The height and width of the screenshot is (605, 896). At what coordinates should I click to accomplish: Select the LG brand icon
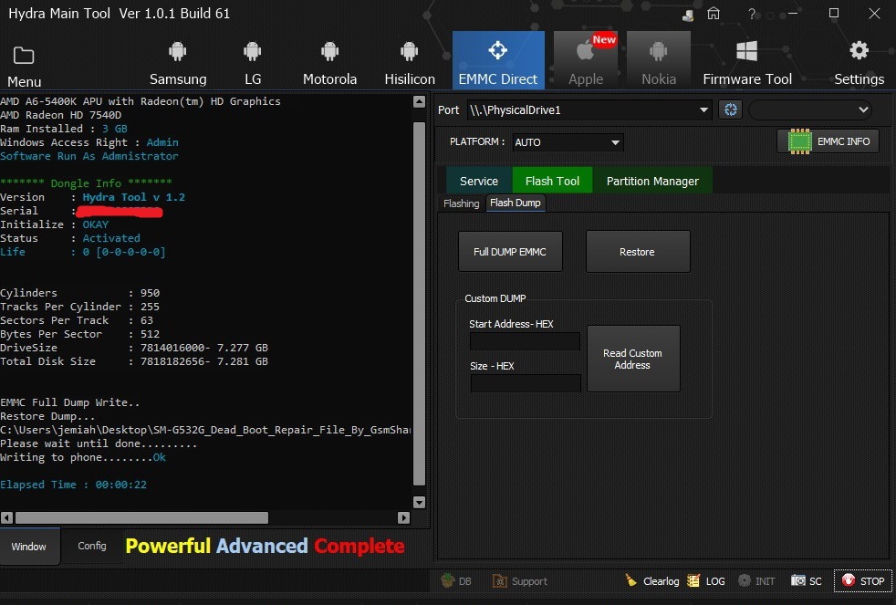pos(253,62)
